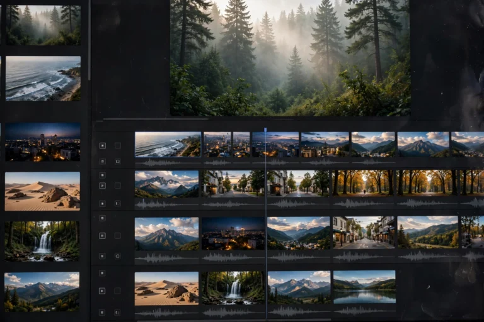Select the autumn trees clip with walking figure

point(363,183)
